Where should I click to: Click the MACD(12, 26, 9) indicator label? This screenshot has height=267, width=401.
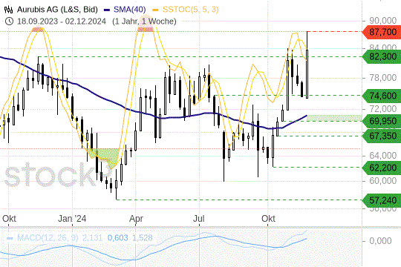point(48,238)
